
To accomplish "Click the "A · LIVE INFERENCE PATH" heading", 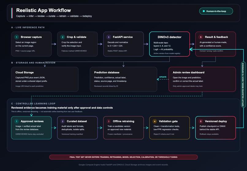I will tap(28, 27).
